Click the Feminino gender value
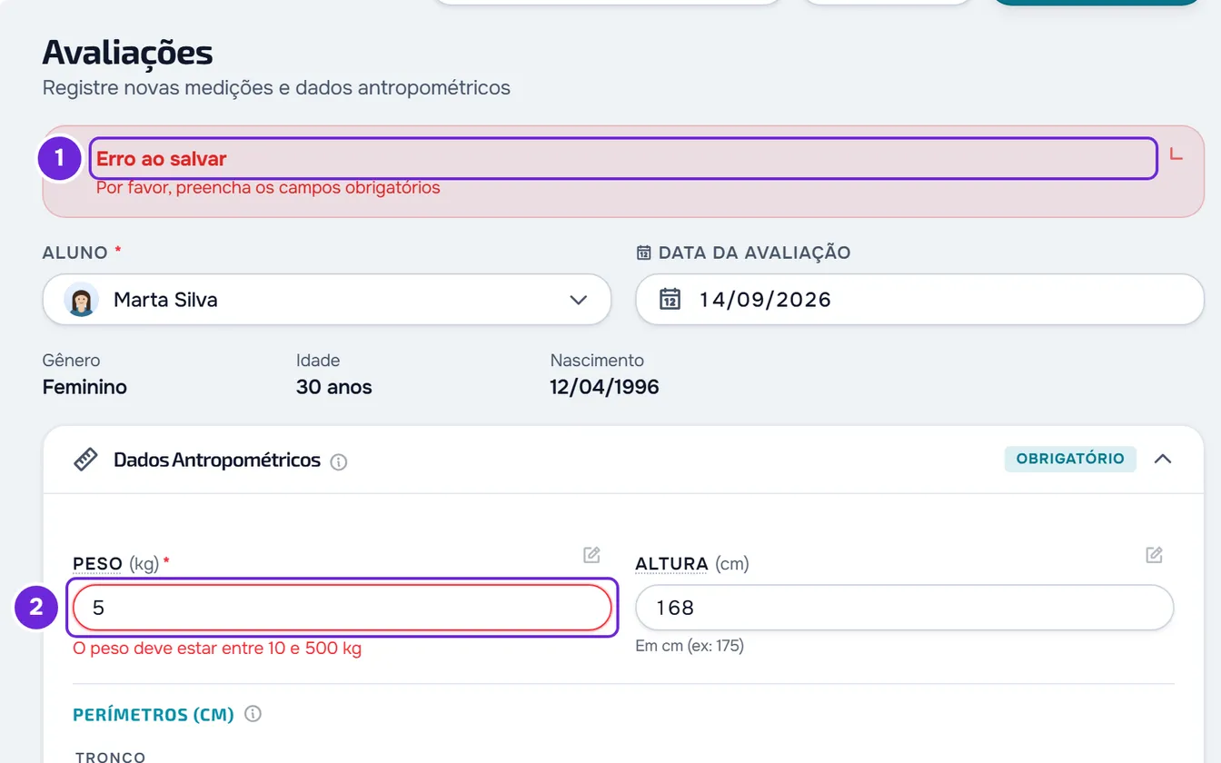The width and height of the screenshot is (1221, 763). (84, 387)
